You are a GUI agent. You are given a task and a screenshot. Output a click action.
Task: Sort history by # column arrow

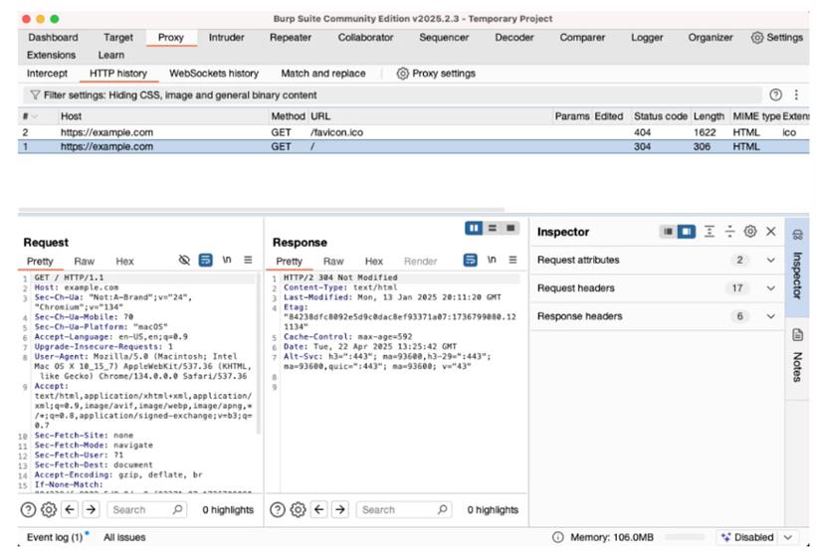click(x=35, y=116)
